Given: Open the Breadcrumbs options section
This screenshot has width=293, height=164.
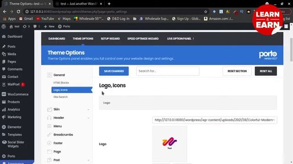Looking at the screenshot, I should [x=63, y=135].
